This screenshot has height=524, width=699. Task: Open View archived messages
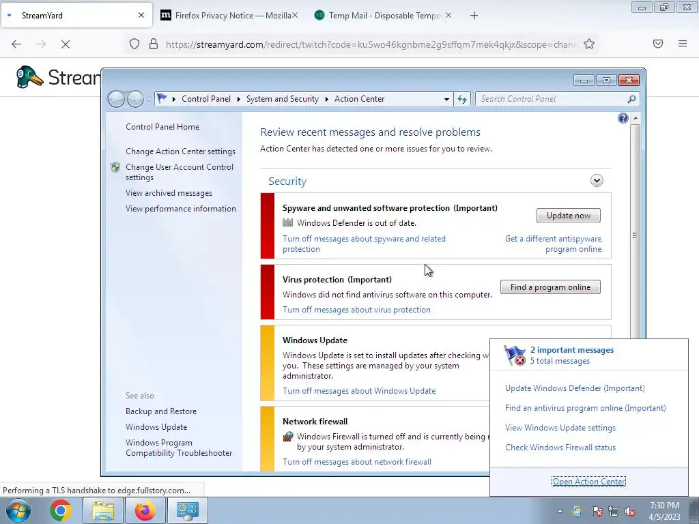(169, 193)
